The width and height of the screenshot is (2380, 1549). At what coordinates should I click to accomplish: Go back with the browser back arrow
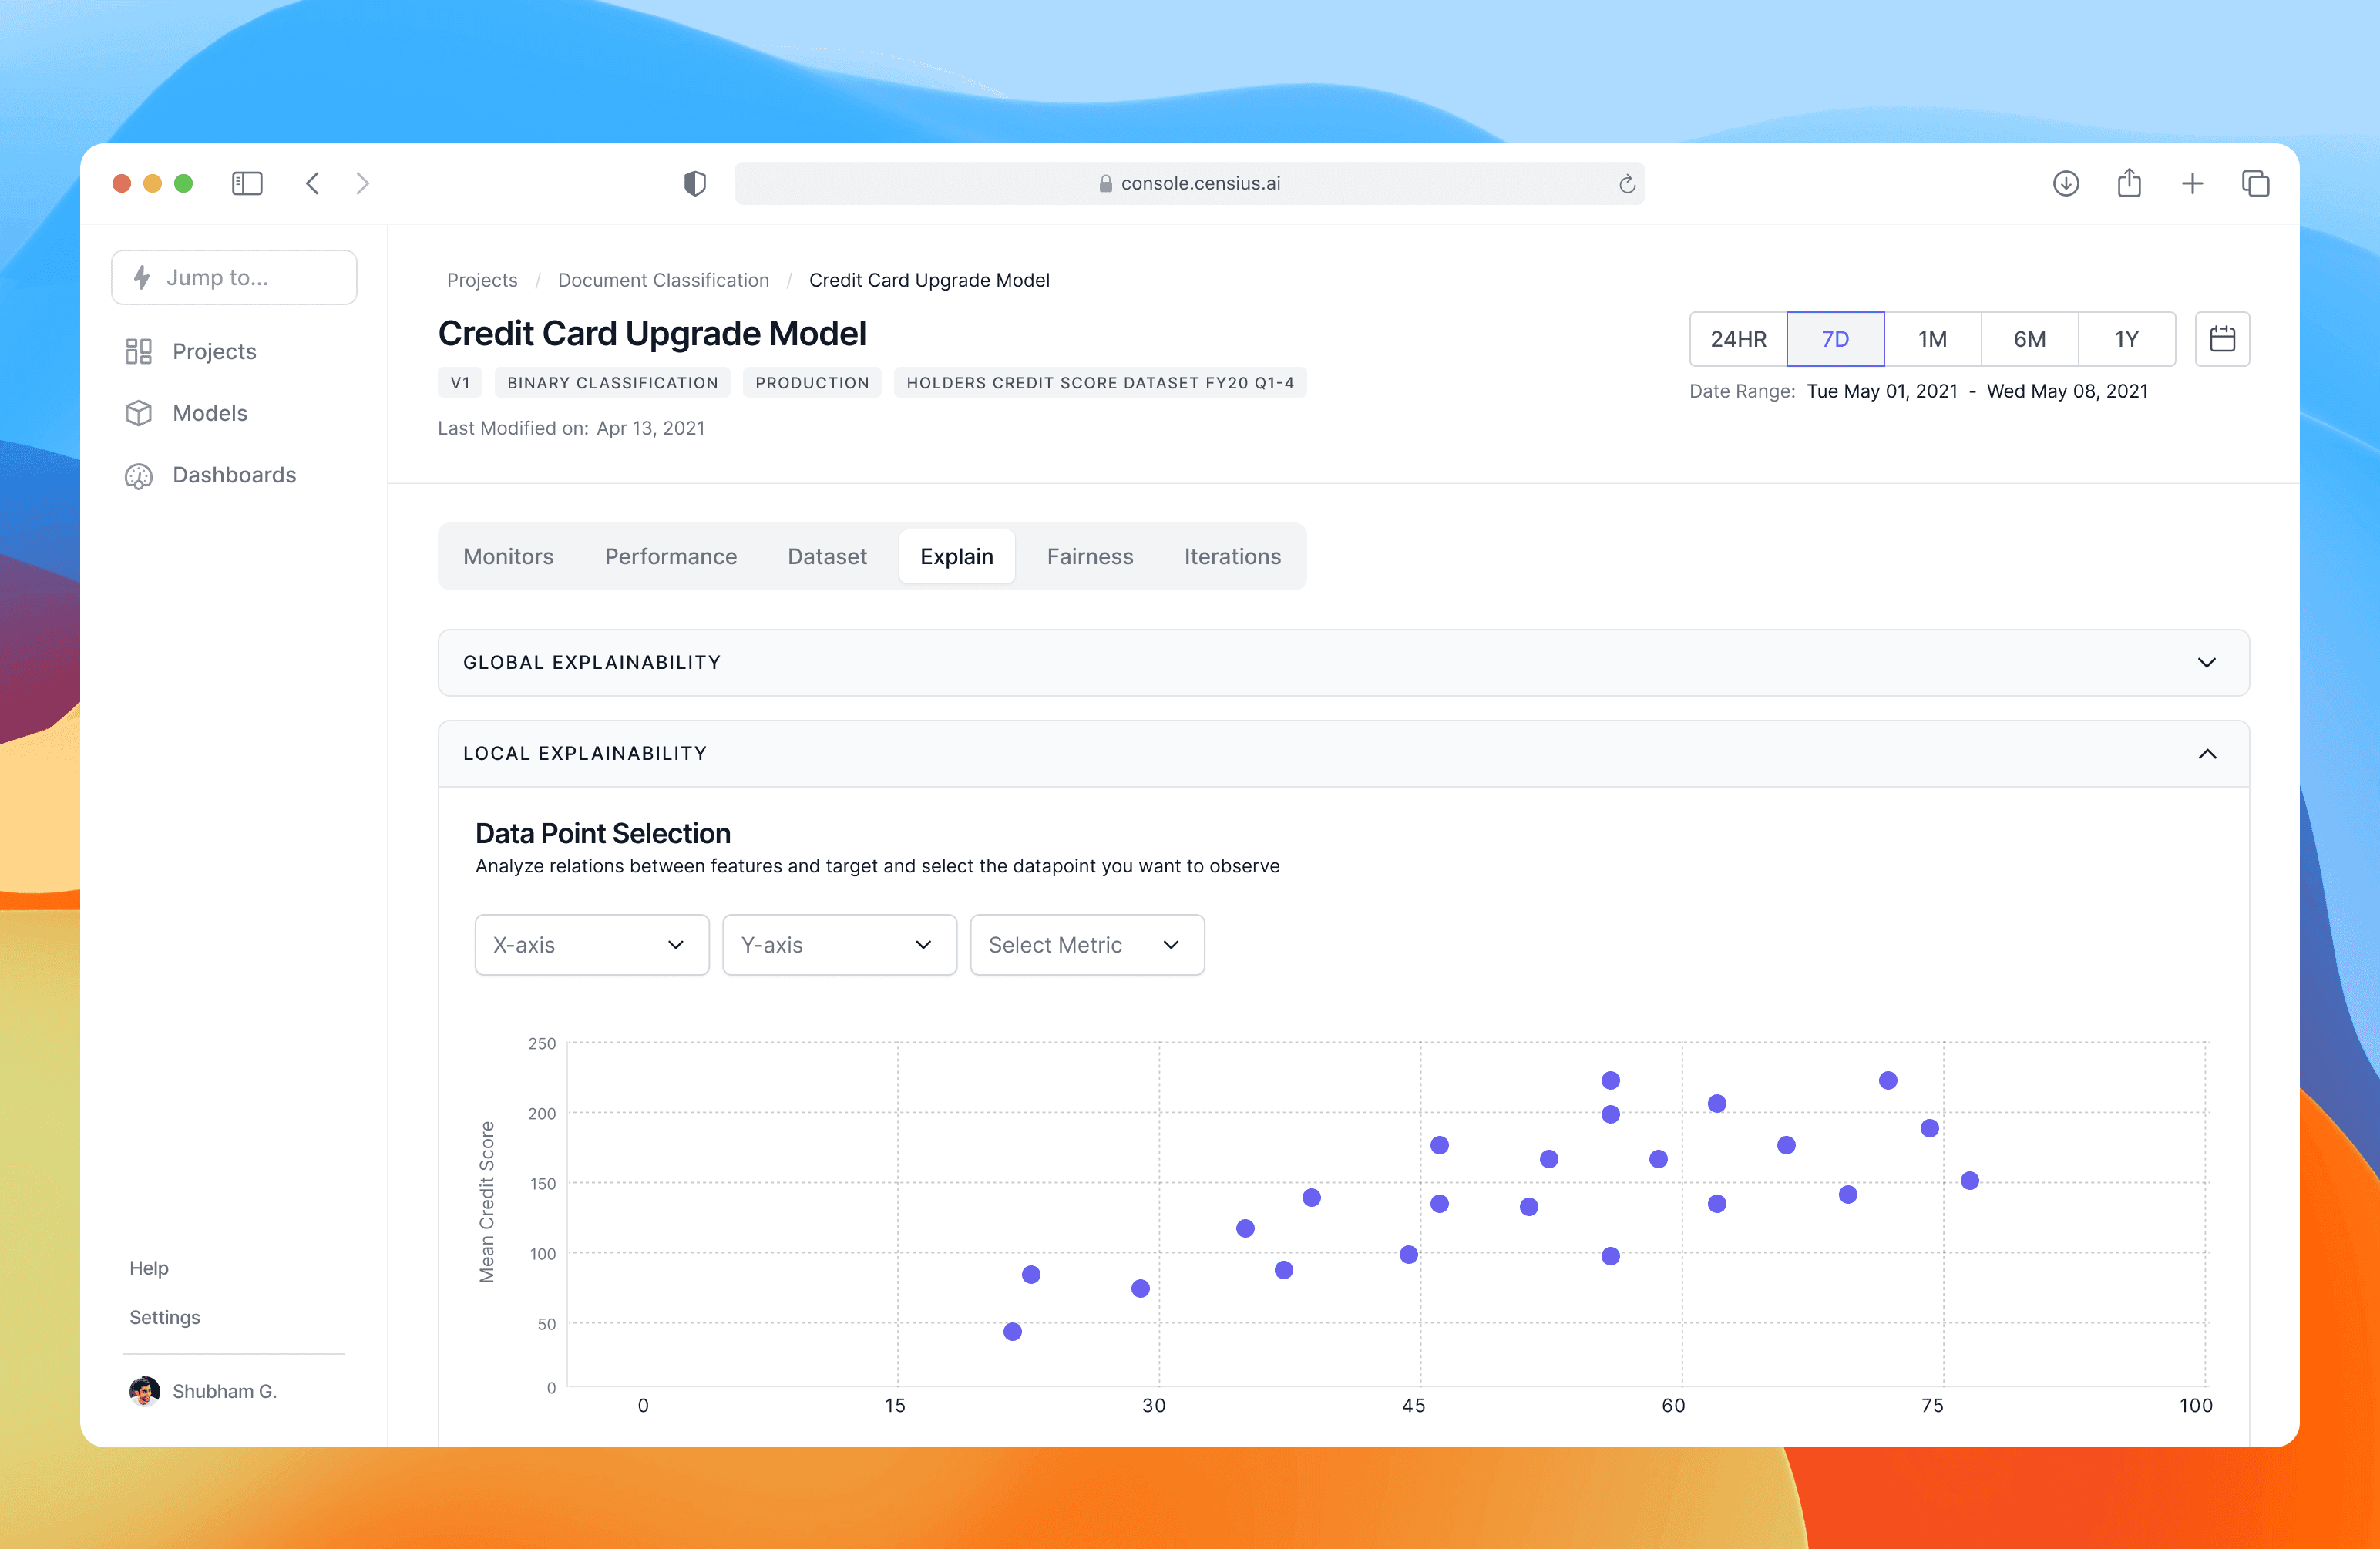[x=313, y=183]
